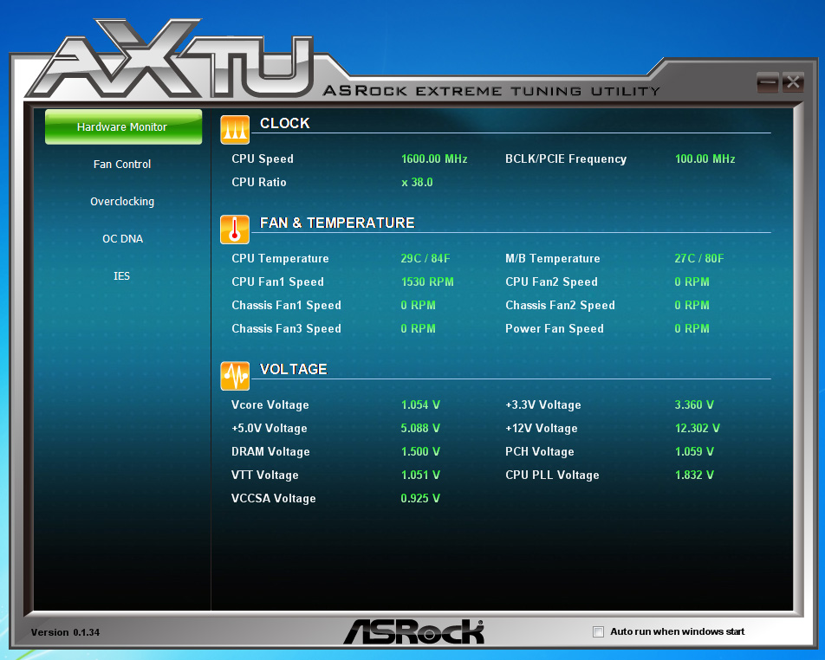Click +3.3V Voltage value 3.360 V
This screenshot has height=660, width=825.
(694, 405)
